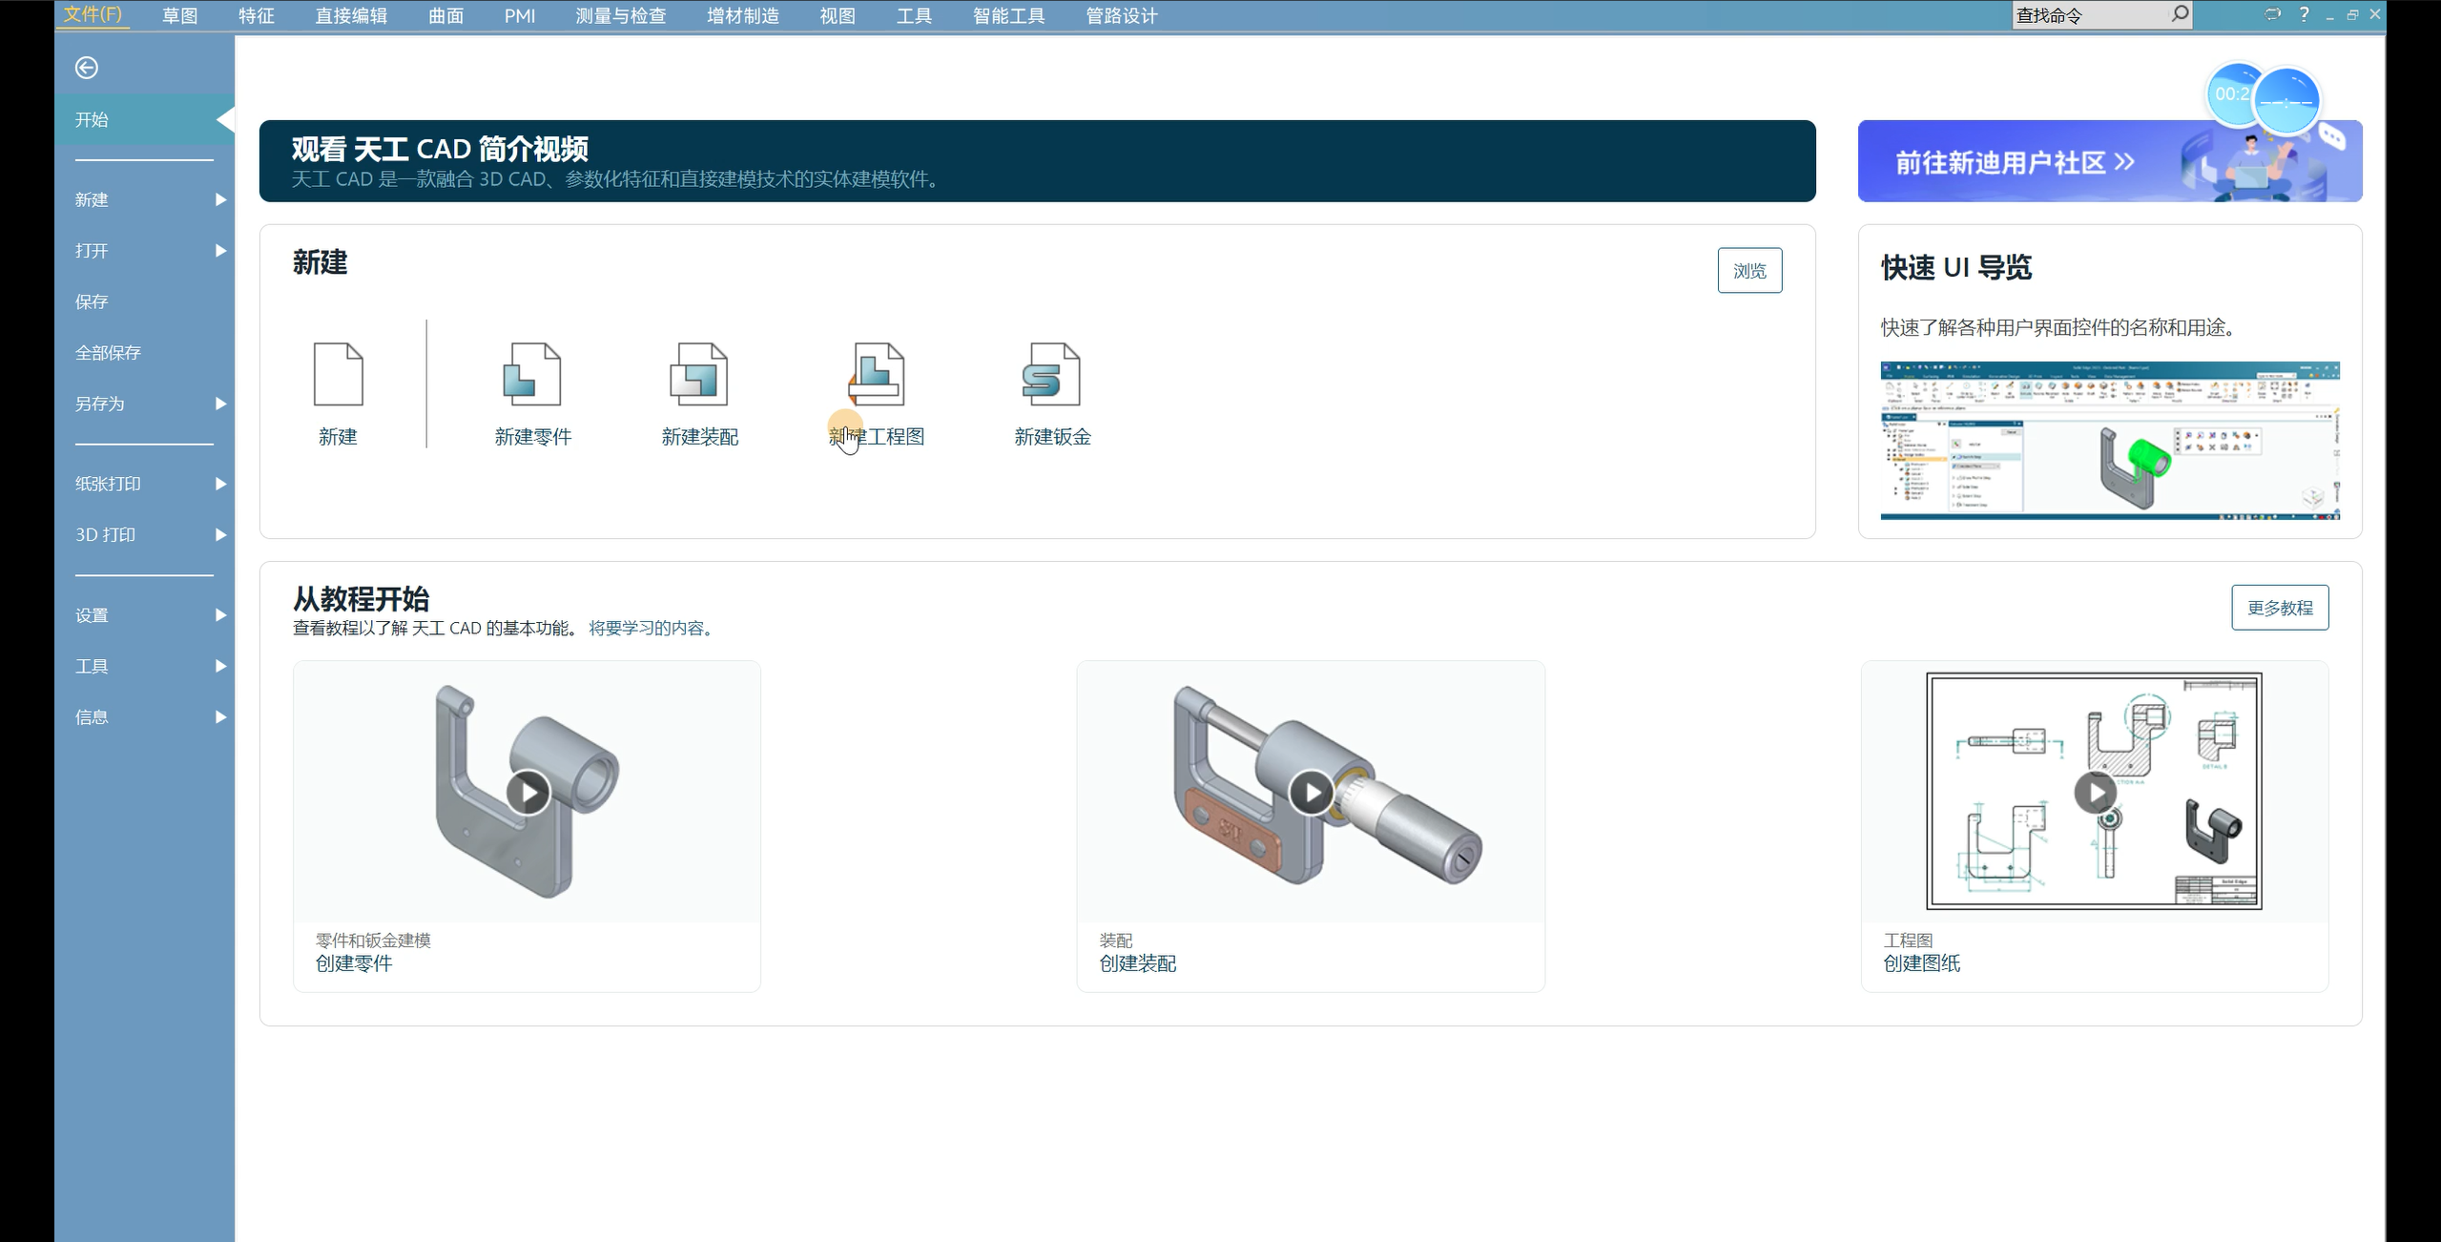Image resolution: width=2441 pixels, height=1242 pixels.
Task: Open the 快速 UI 导览 screenshot thumbnail
Action: coord(2110,440)
